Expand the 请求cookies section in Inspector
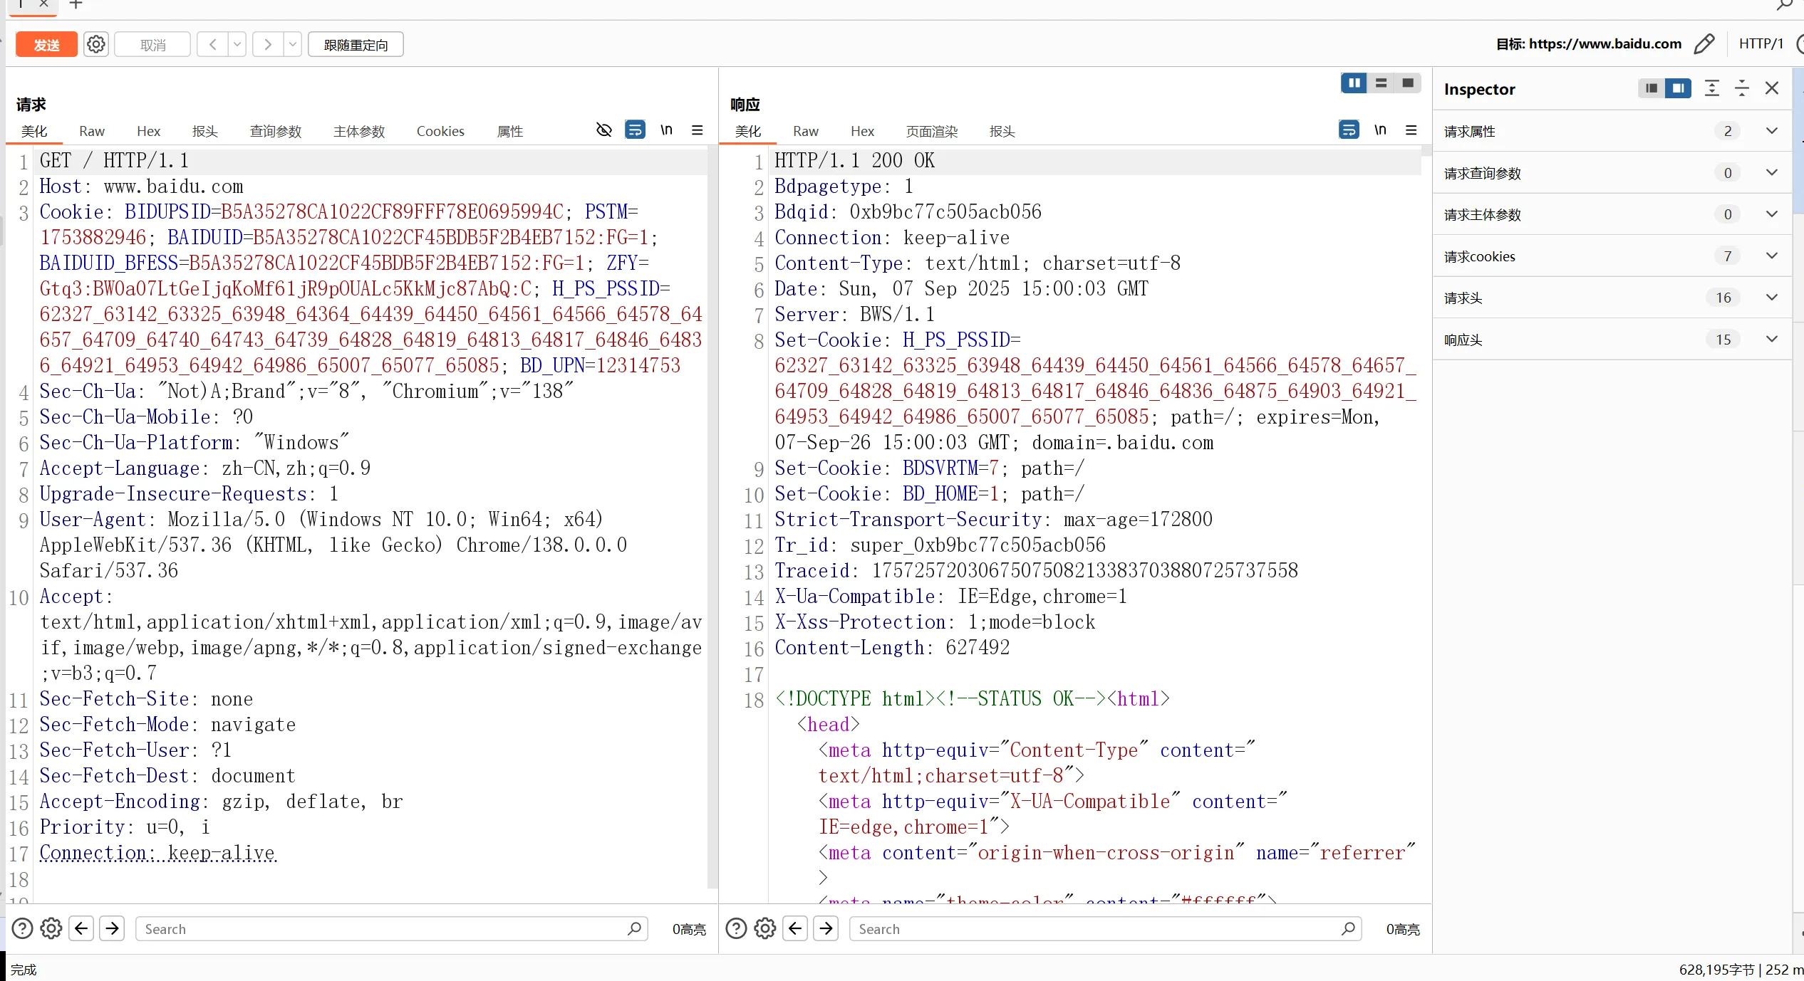Screen dimensions: 1804x981 click(1771, 256)
